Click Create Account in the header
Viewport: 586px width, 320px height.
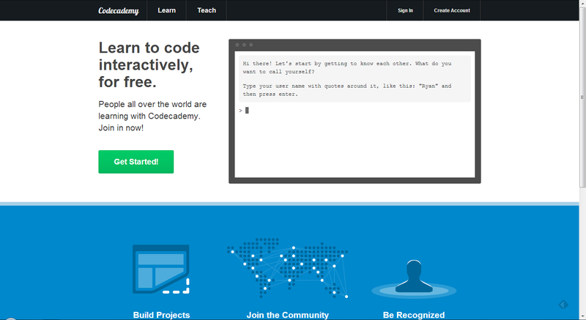(x=452, y=10)
